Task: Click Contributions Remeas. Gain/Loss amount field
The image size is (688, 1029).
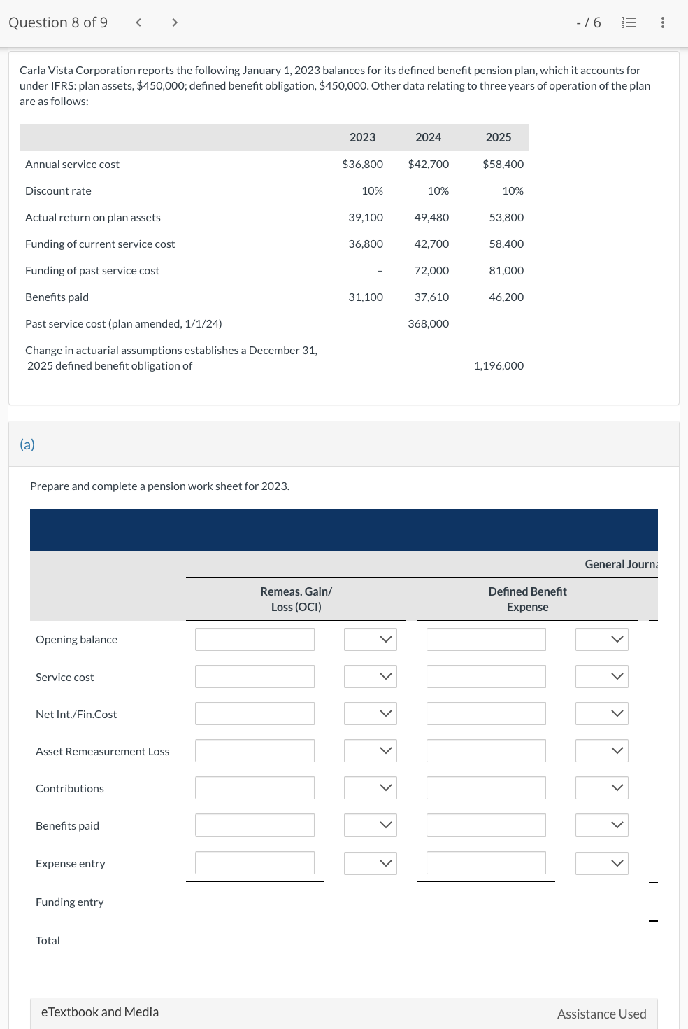Action: pyautogui.click(x=255, y=787)
